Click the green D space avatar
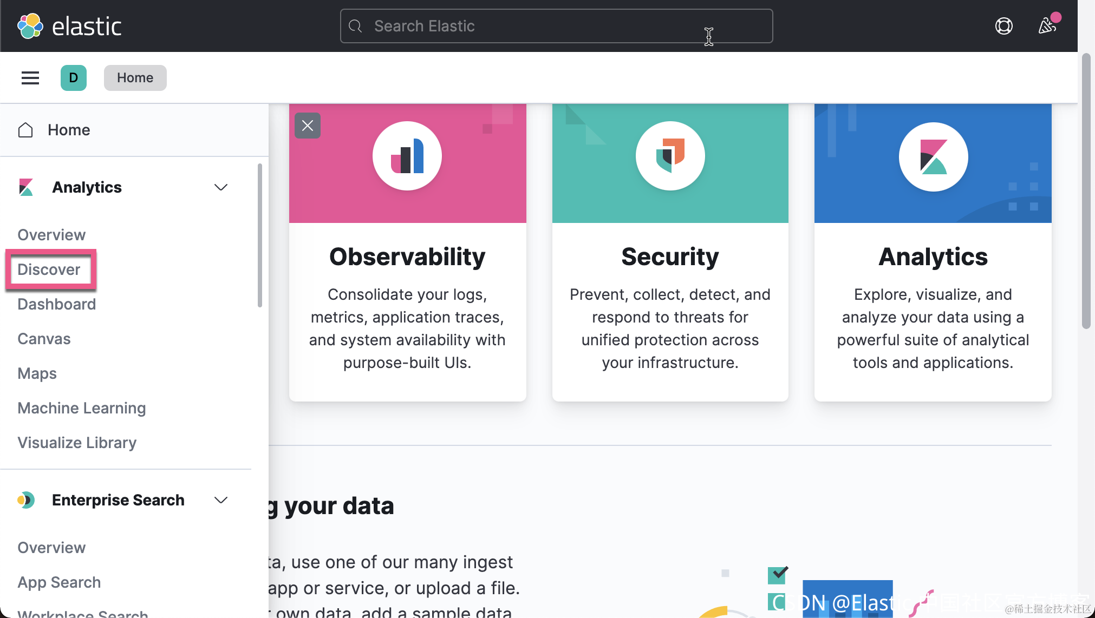The image size is (1095, 618). 74,78
